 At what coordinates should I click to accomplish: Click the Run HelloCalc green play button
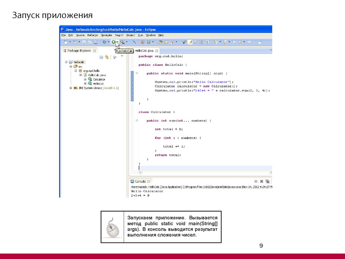tap(113, 42)
